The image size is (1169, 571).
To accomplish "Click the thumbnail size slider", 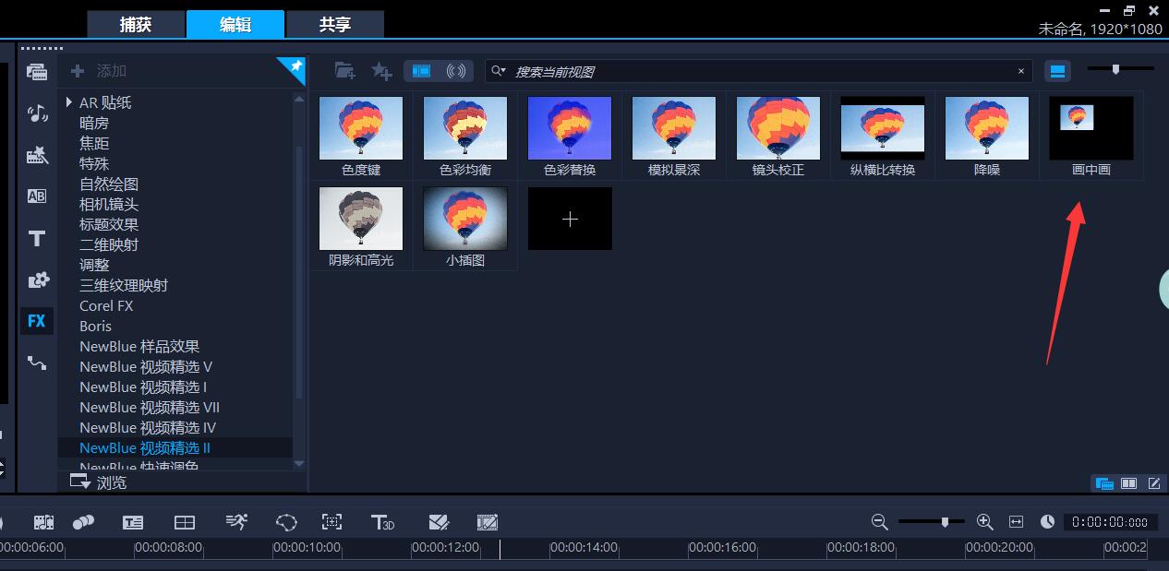I will 1115,69.
